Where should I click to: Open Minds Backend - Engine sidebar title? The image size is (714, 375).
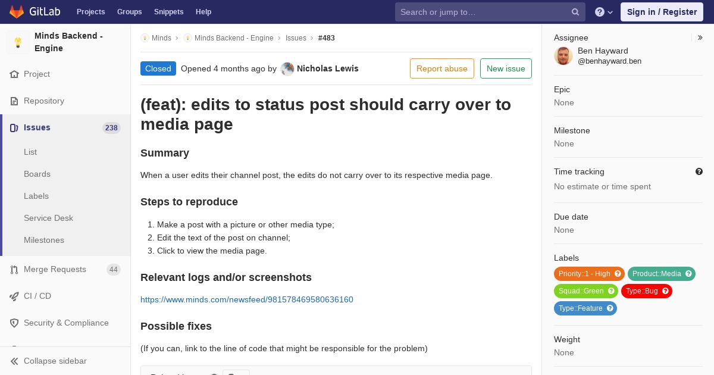click(68, 42)
